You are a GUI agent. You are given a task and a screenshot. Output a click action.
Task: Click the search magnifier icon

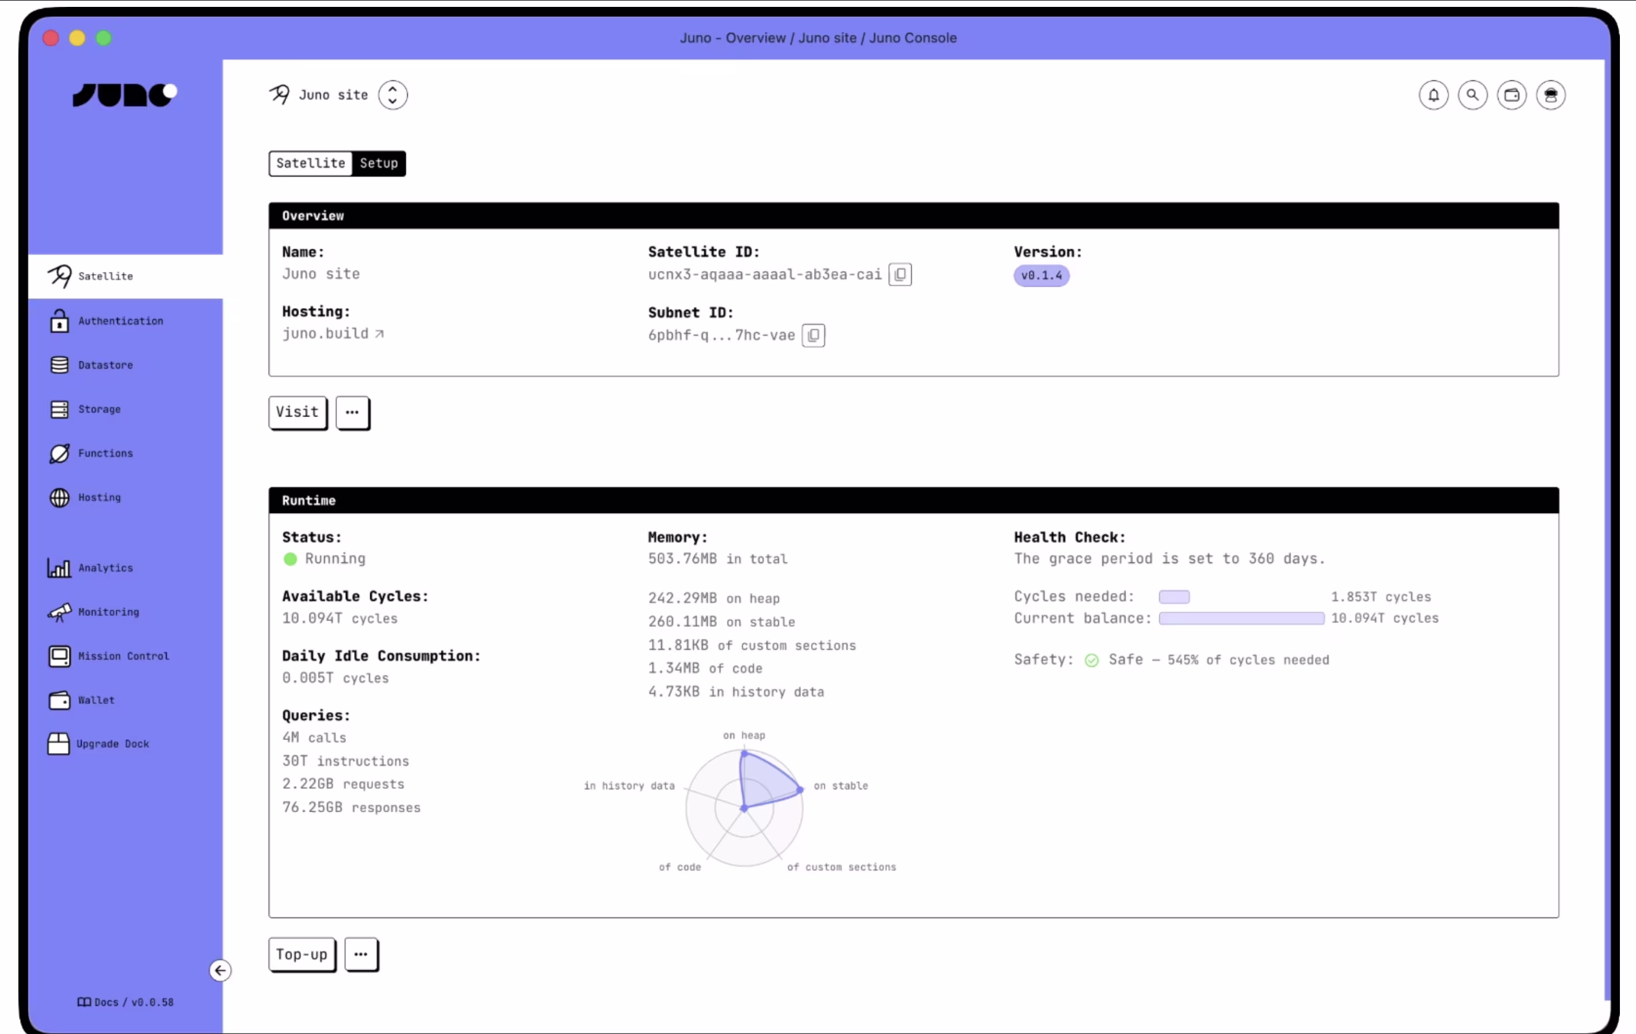tap(1472, 95)
